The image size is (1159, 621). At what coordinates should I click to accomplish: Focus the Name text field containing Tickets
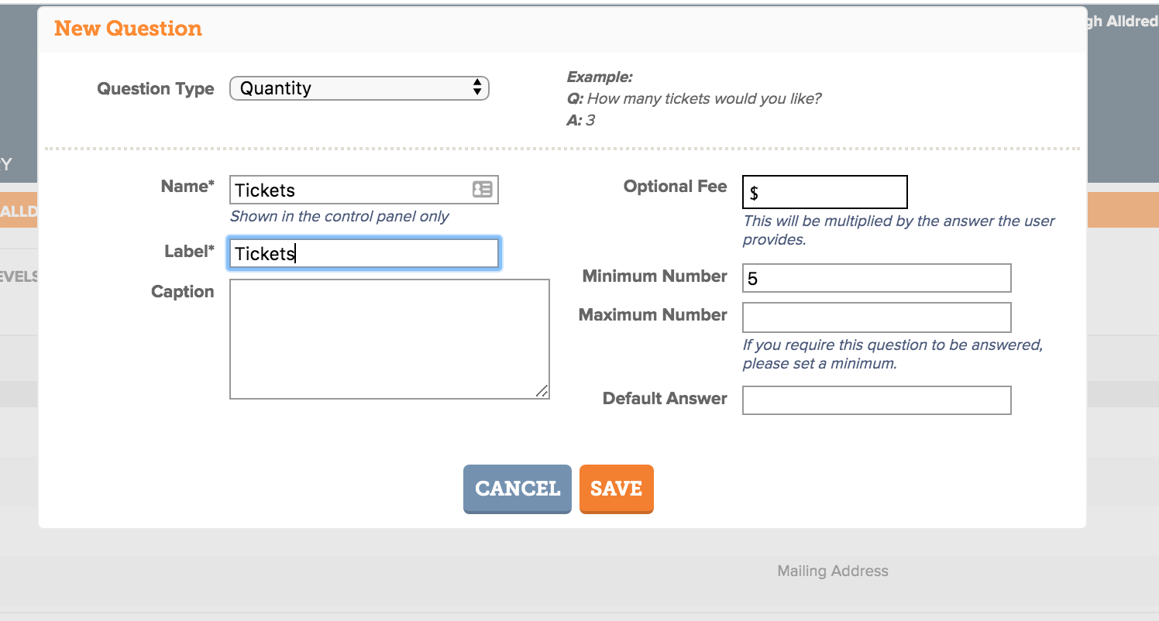pos(364,190)
